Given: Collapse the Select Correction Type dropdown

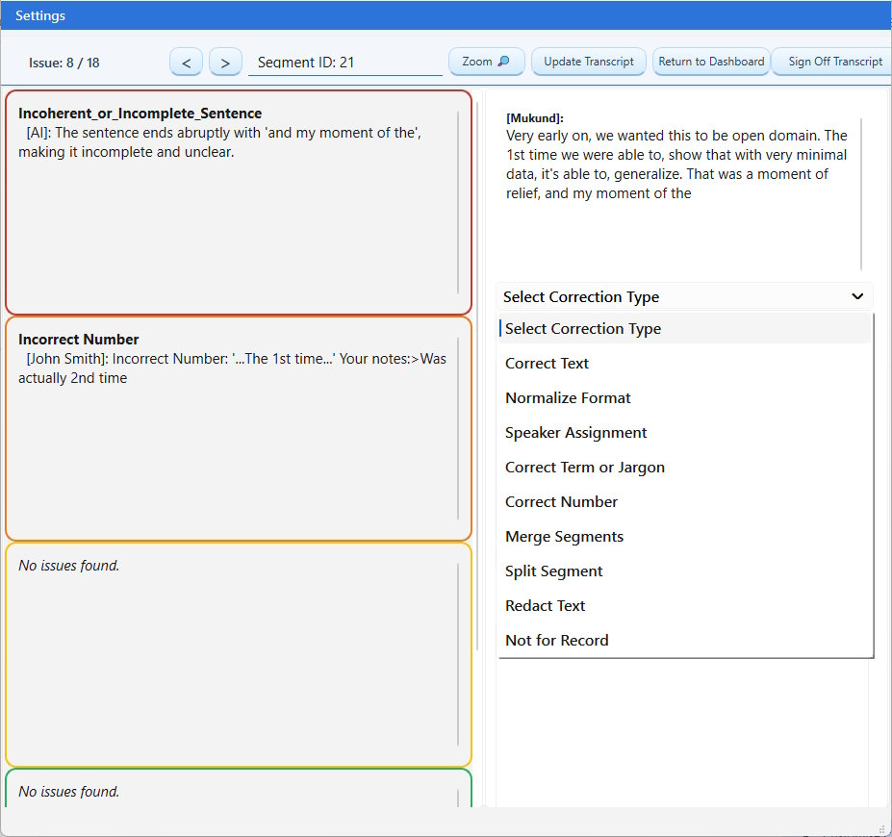Looking at the screenshot, I should (x=684, y=297).
